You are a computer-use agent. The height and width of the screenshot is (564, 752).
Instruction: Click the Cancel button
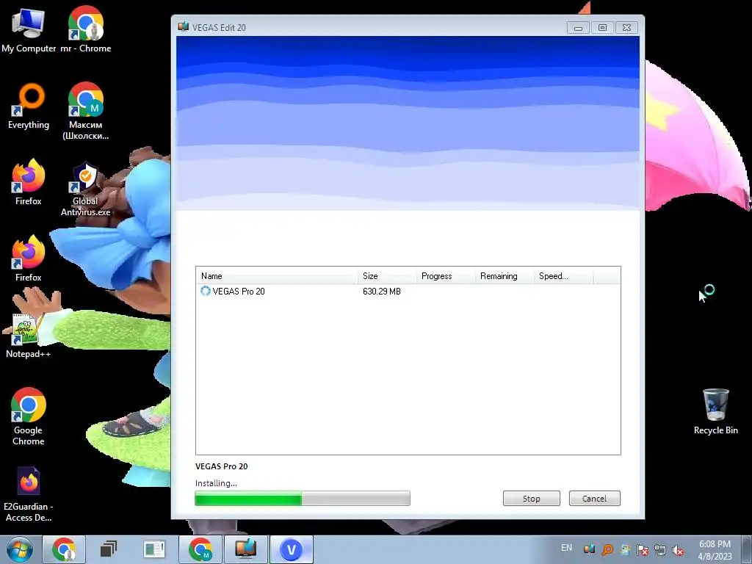click(x=595, y=499)
